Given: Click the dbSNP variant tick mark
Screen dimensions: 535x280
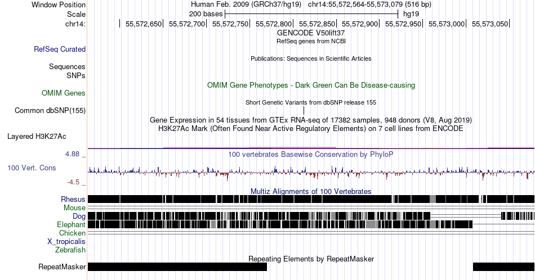Looking at the screenshot, I should click(x=304, y=110).
